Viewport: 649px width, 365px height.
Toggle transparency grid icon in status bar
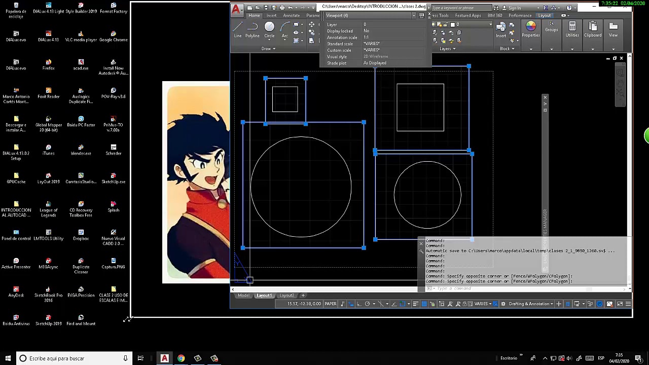424,304
